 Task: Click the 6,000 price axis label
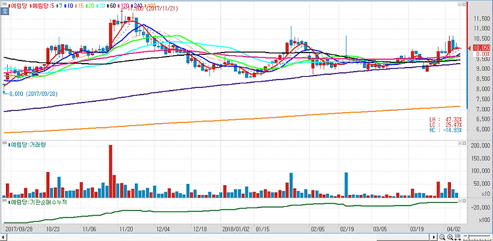tap(483, 129)
